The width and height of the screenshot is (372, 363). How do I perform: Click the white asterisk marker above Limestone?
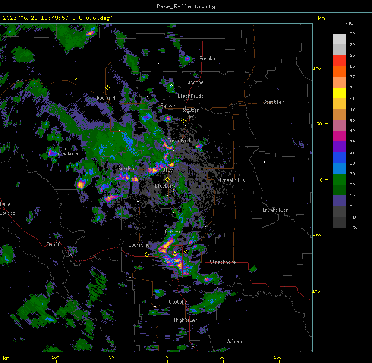tap(66, 149)
